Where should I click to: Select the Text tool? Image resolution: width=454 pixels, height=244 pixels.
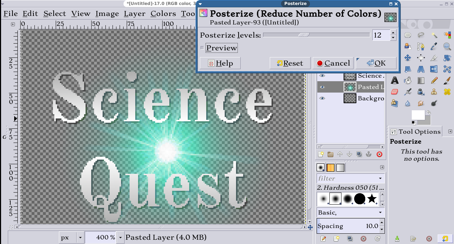394,81
